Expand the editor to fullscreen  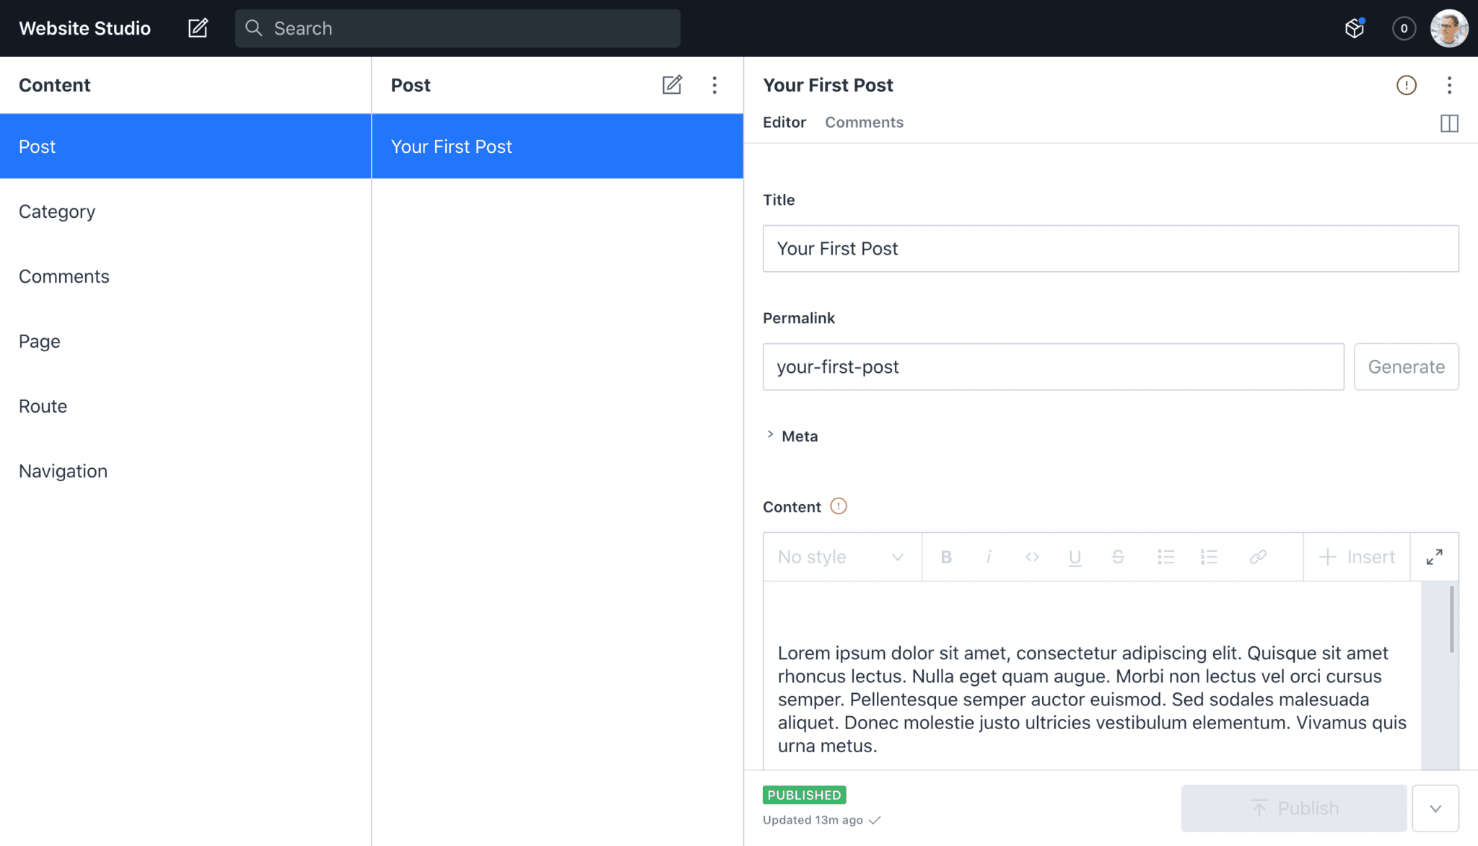1434,557
